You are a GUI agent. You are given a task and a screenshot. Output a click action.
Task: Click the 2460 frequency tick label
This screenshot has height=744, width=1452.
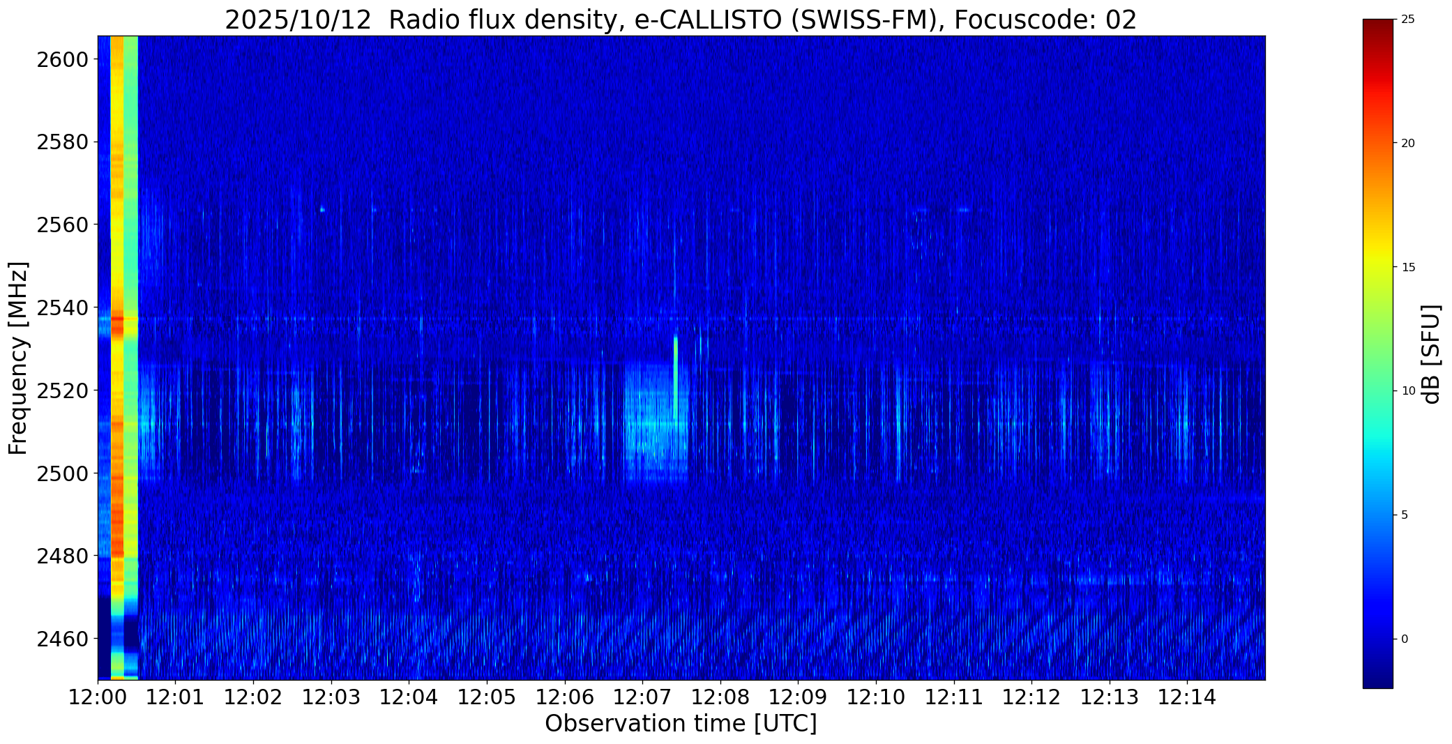[x=62, y=639]
